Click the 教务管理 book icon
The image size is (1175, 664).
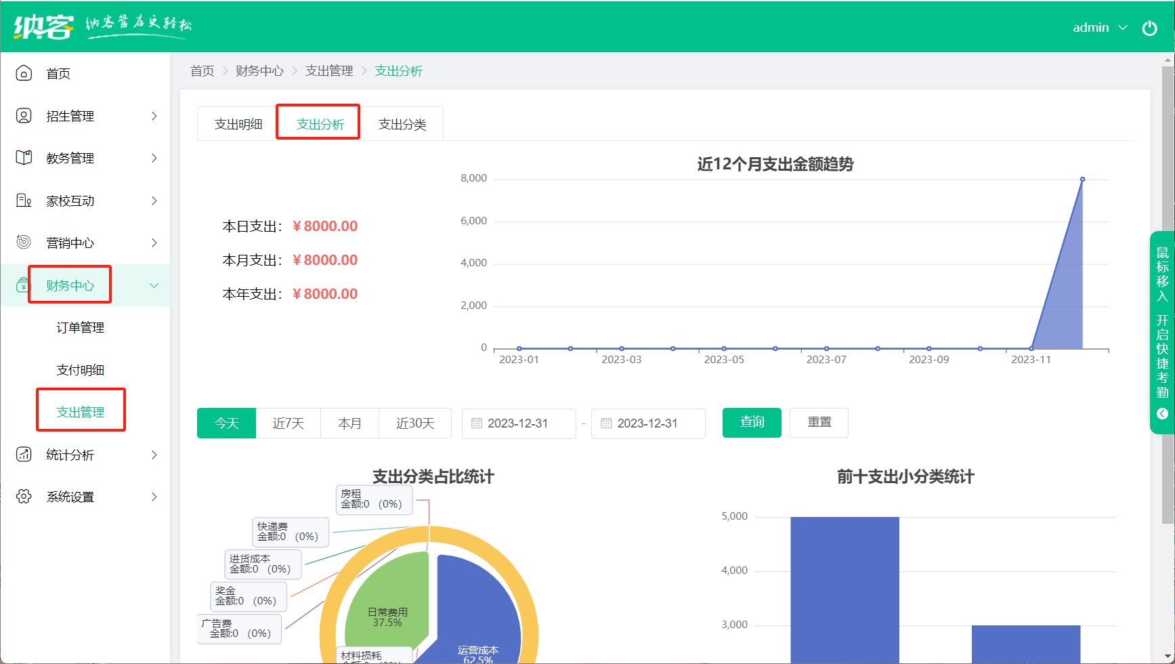pos(24,158)
